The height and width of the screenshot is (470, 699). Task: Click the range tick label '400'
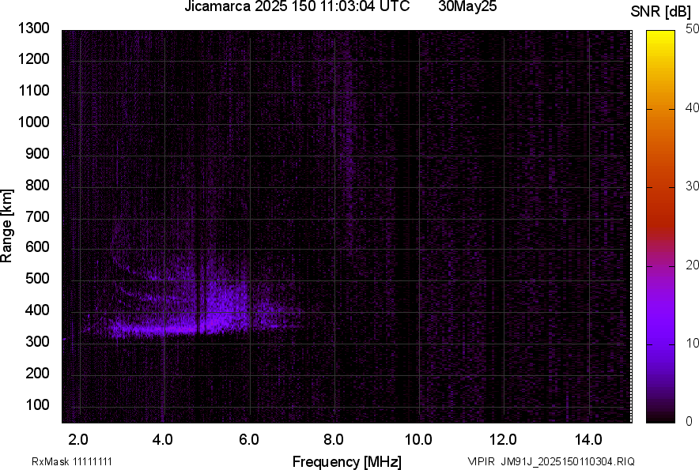click(x=37, y=310)
